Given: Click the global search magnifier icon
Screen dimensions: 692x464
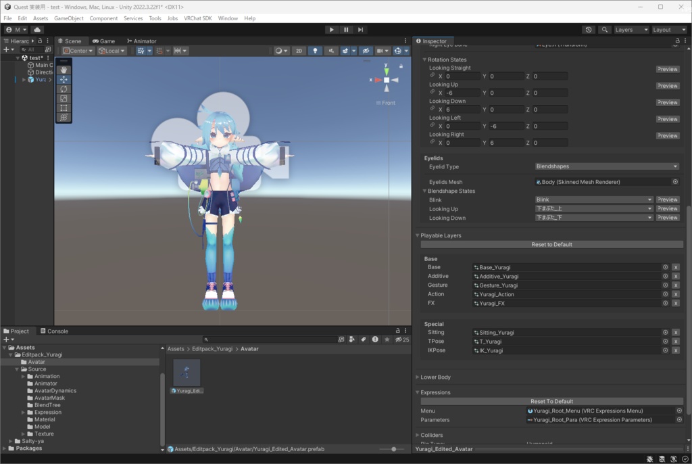Looking at the screenshot, I should [x=605, y=30].
